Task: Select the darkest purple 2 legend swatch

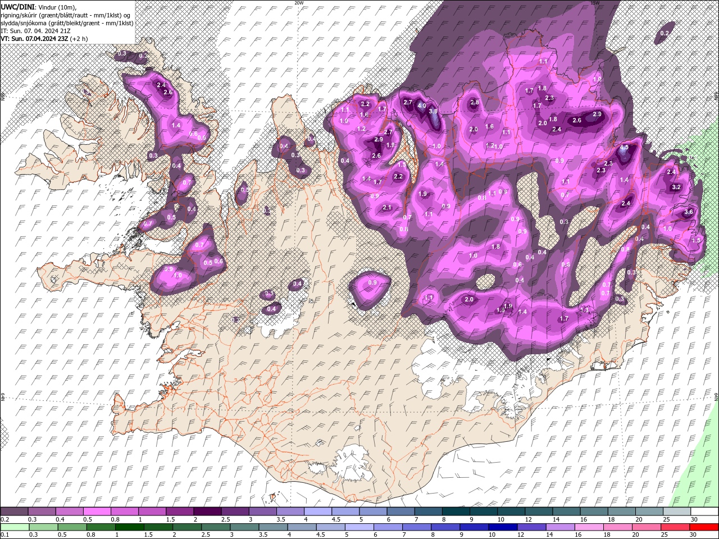Action: [x=207, y=511]
